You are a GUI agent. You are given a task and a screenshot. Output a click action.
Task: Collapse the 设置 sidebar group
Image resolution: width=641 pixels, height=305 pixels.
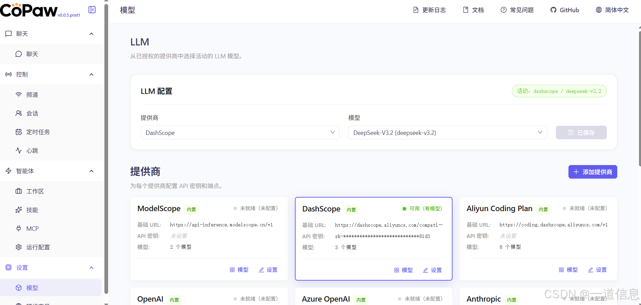pos(92,267)
